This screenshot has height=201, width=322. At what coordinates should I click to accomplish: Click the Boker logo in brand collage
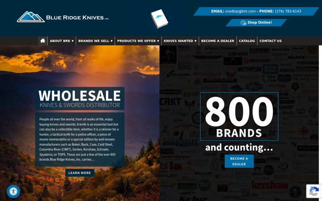257,60
